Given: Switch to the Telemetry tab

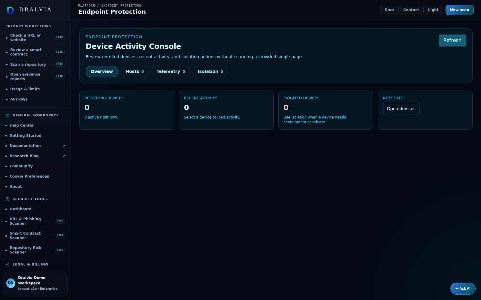Looking at the screenshot, I should [171, 71].
